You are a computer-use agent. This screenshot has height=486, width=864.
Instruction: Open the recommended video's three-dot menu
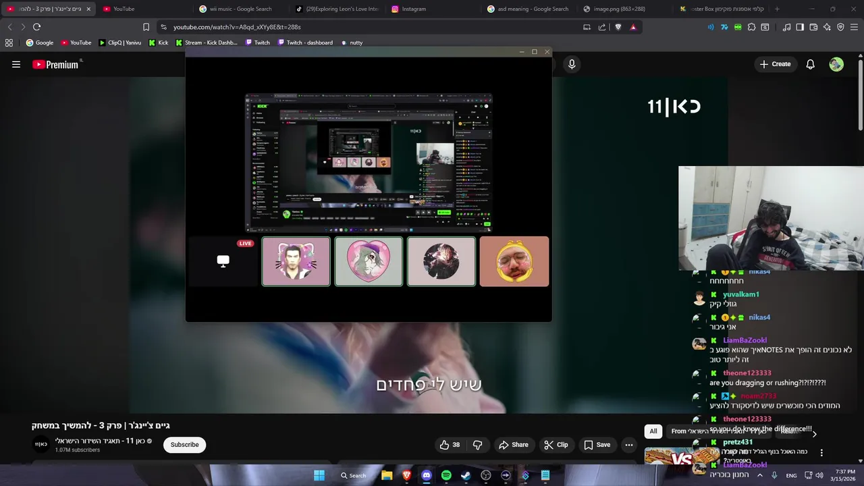(x=821, y=453)
